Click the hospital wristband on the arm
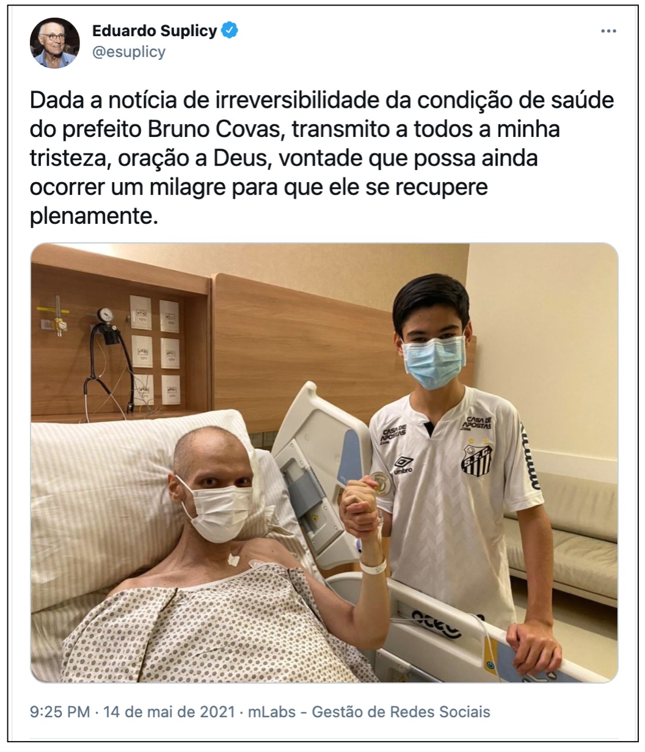The height and width of the screenshot is (752, 645). click(x=373, y=566)
